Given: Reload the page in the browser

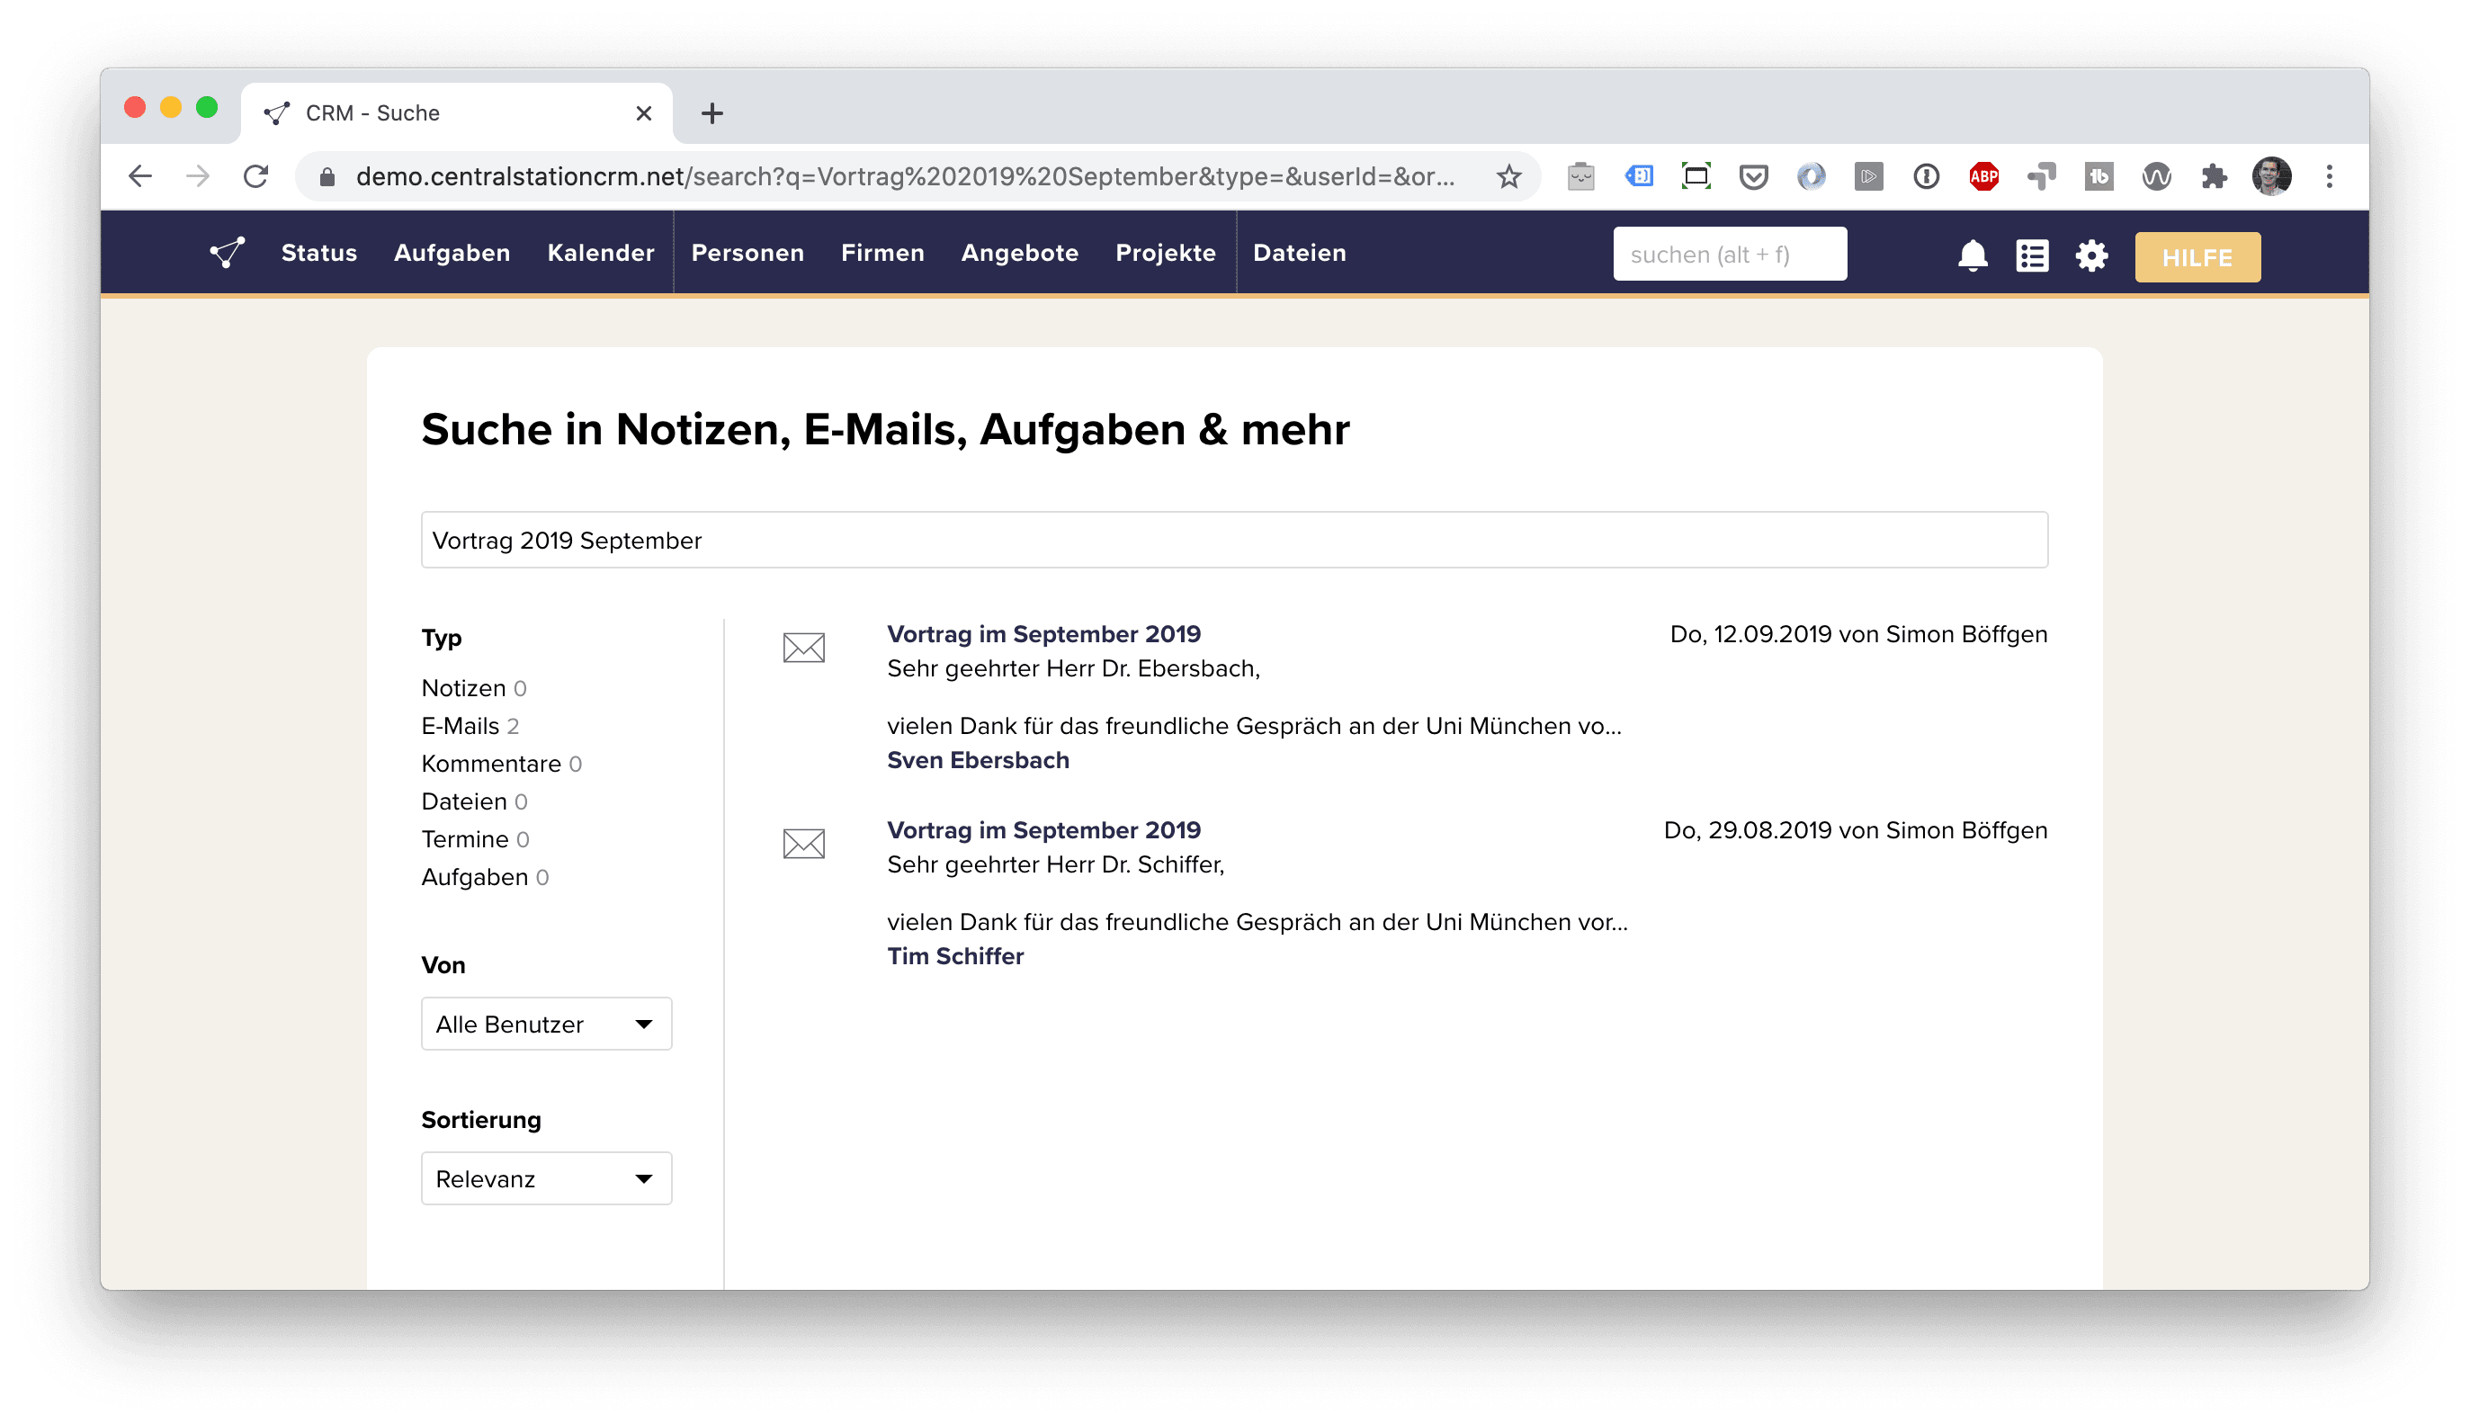Looking at the screenshot, I should [256, 176].
